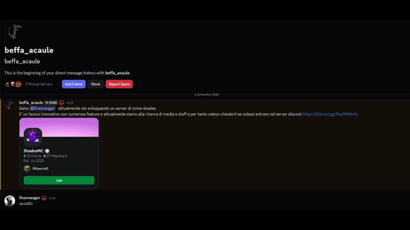Image resolution: width=410 pixels, height=230 pixels.
Task: Report this conversation as spam
Action: point(119,84)
